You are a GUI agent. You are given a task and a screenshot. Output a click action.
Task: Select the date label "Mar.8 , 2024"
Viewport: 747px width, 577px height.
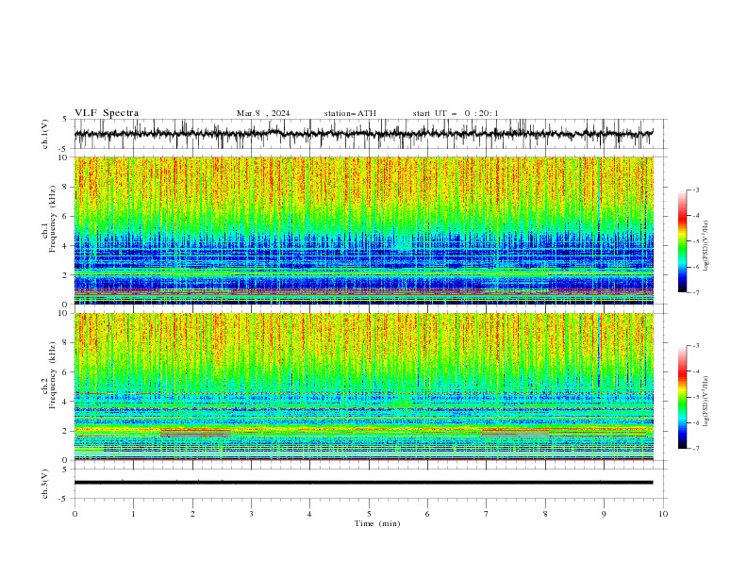click(x=263, y=113)
